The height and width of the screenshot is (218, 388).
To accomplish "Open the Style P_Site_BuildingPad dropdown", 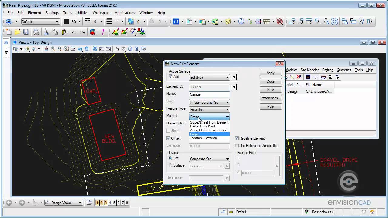I will coord(209,102).
